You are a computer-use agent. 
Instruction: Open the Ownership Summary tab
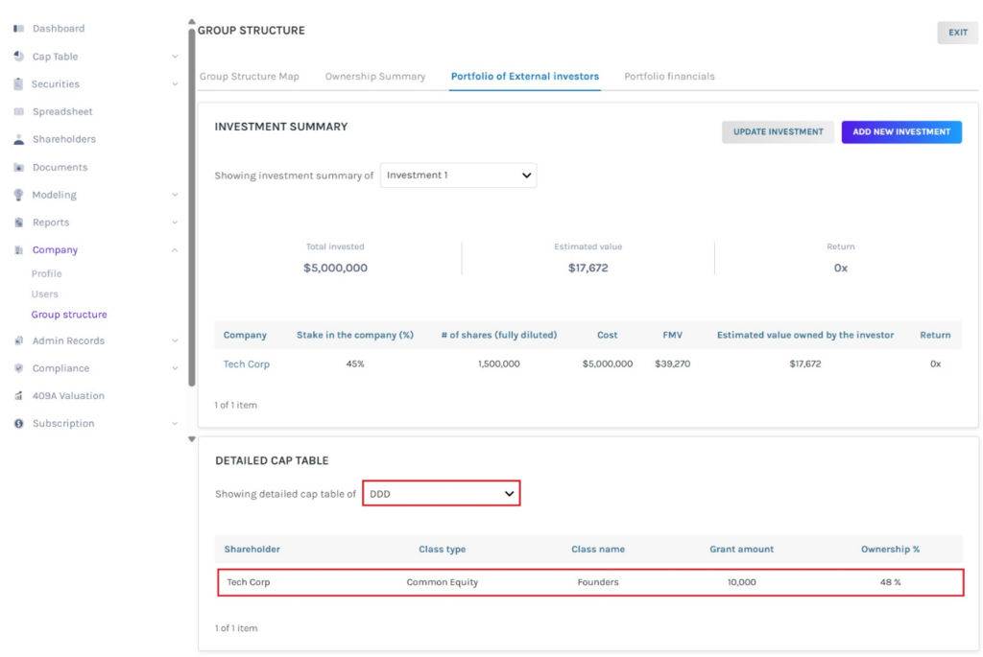pos(374,77)
